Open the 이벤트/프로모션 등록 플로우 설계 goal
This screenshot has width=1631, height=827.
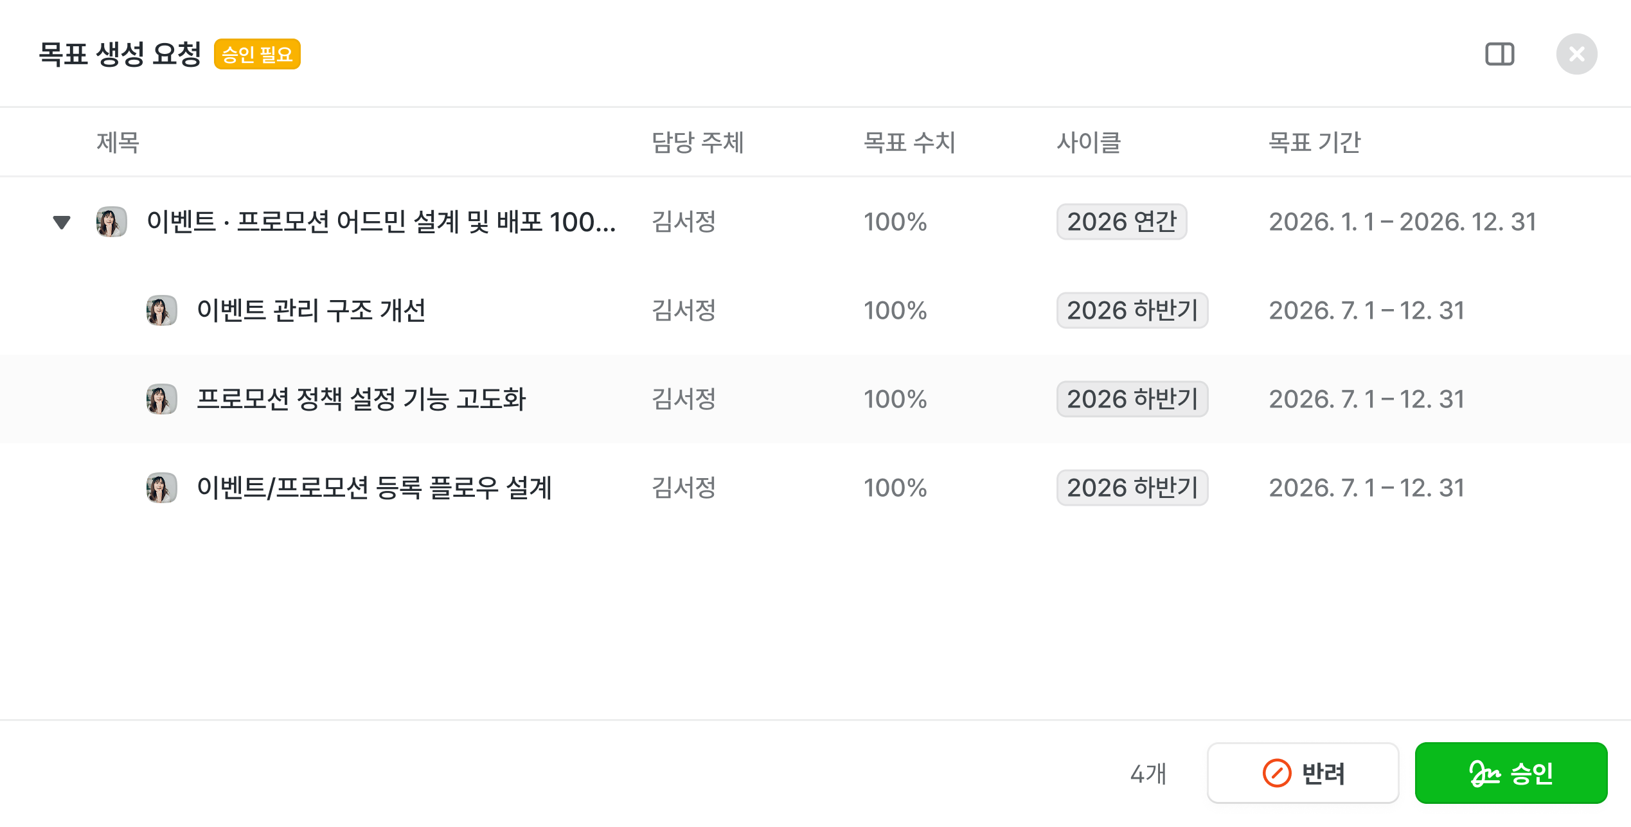click(374, 488)
